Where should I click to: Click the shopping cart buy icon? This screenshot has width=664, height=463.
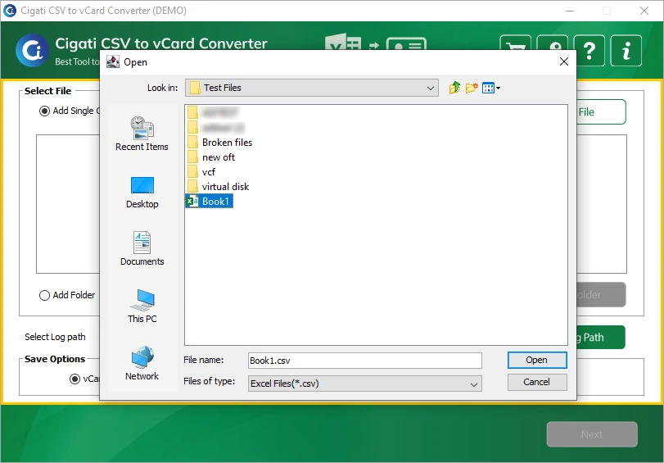[515, 43]
